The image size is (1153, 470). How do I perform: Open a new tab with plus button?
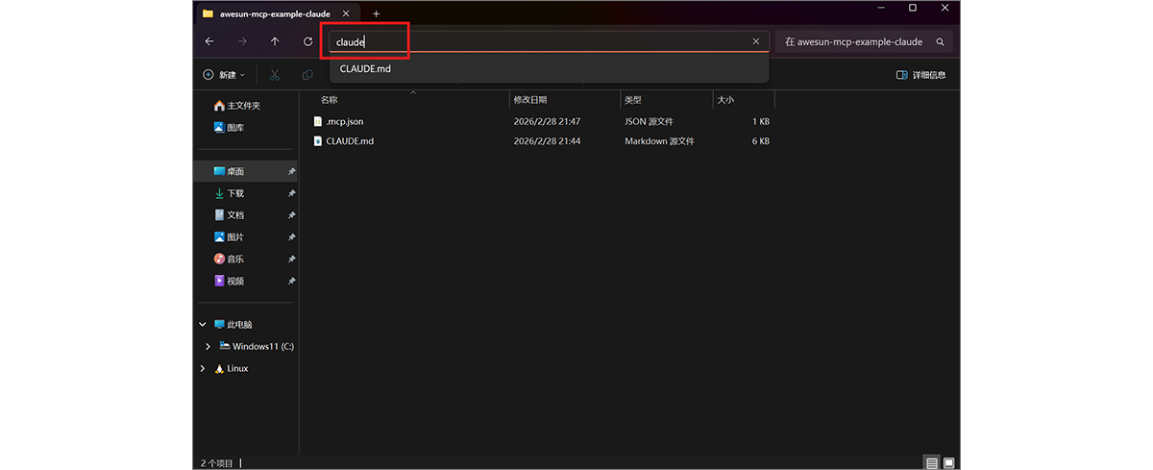[376, 13]
